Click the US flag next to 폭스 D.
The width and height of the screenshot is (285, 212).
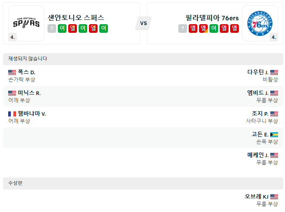pos(12,72)
